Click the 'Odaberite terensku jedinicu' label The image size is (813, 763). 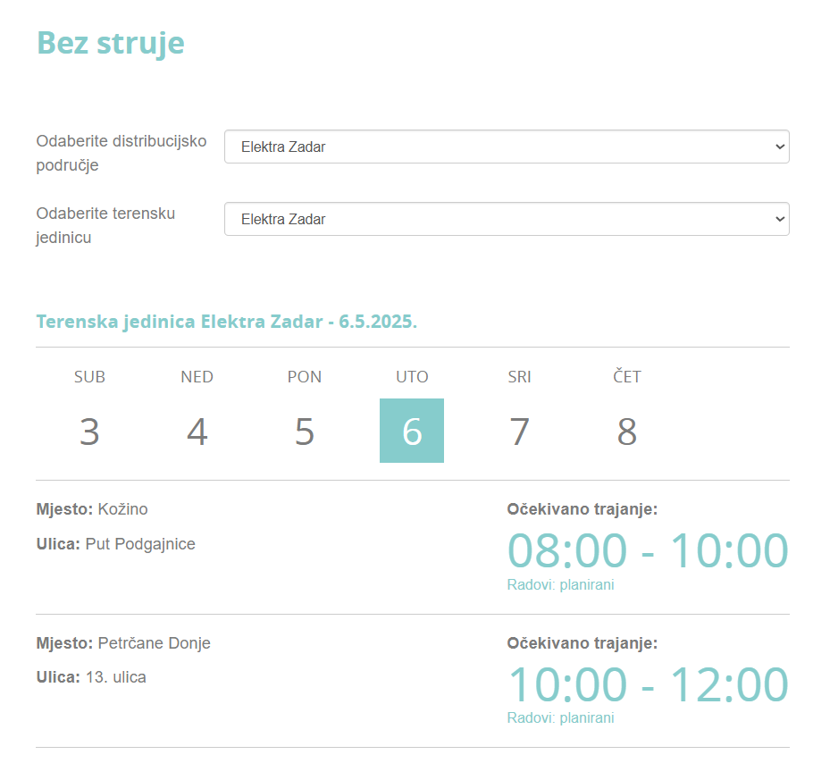tap(105, 225)
